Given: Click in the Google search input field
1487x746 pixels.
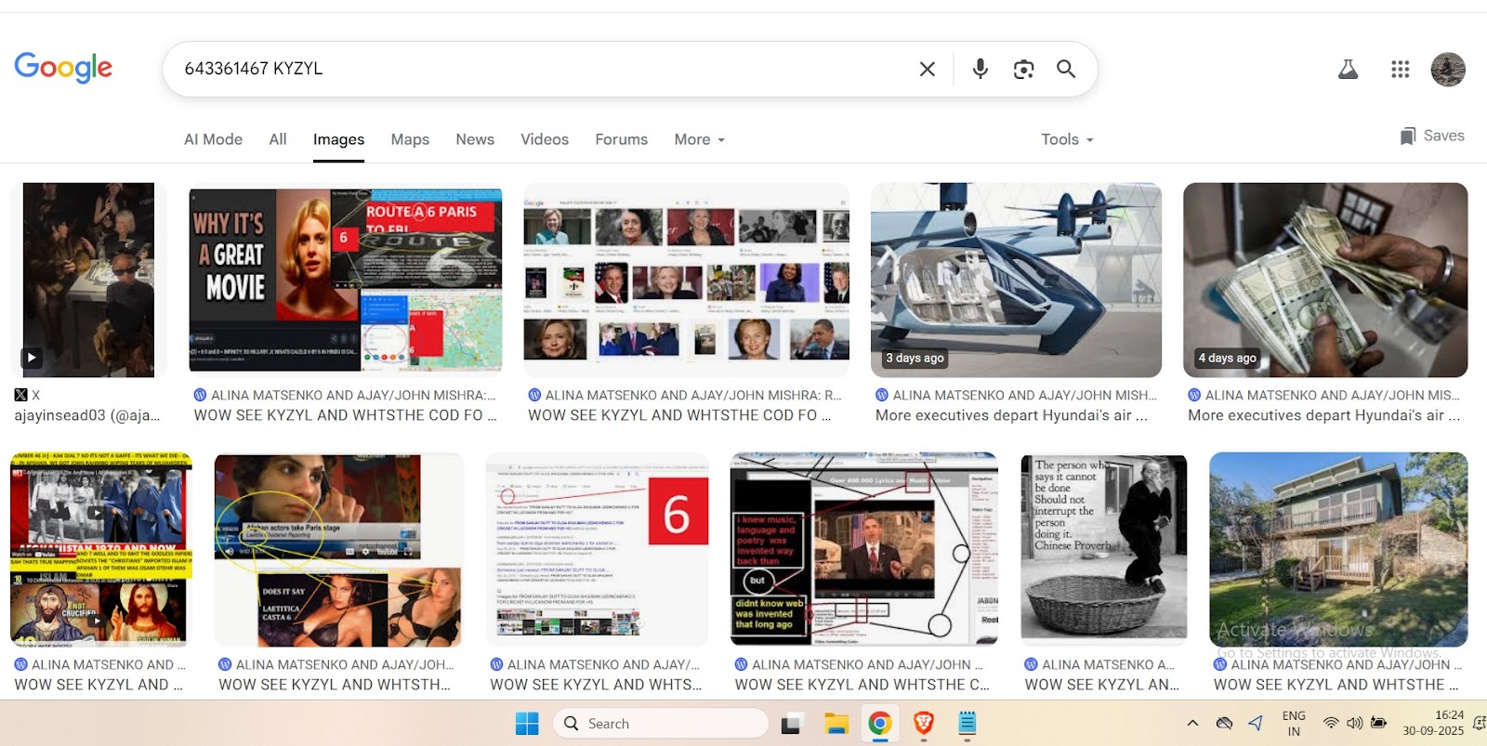Looking at the screenshot, I should click(x=539, y=69).
